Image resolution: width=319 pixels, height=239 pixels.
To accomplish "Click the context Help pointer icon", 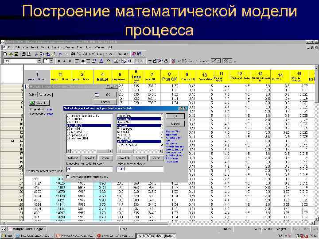I will [139, 54].
